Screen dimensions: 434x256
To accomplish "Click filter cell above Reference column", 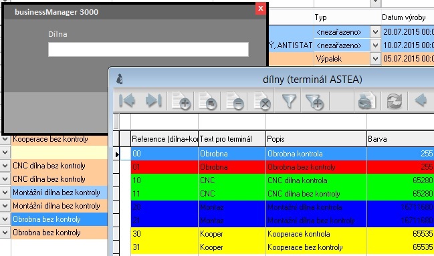I will (x=165, y=121).
